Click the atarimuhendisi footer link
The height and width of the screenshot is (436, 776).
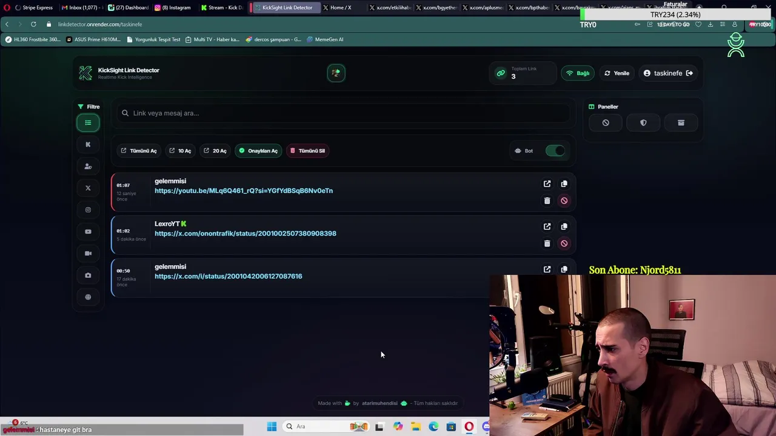click(x=380, y=403)
